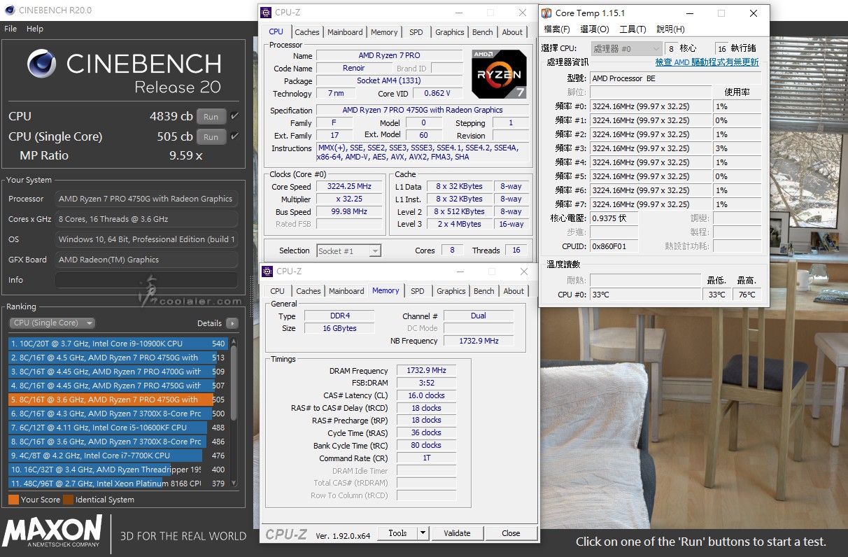Click the Validate button in CPU-Z
The height and width of the screenshot is (557, 848).
click(x=457, y=533)
